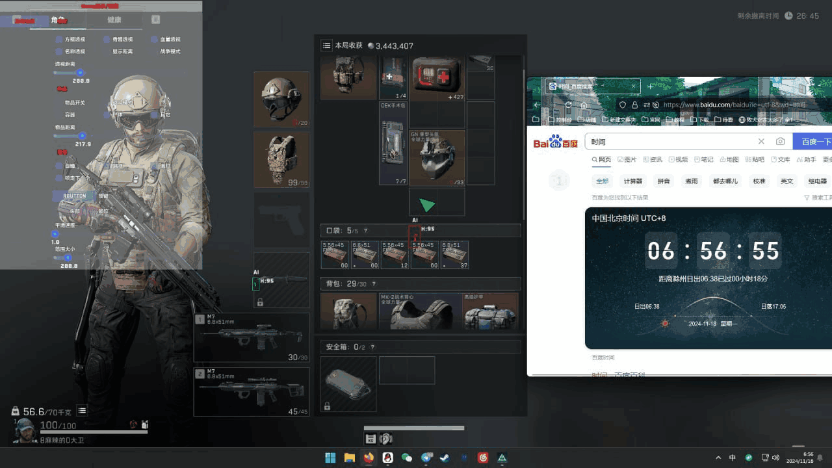Click the shield tracking-protection icon
The image size is (832, 468).
pyautogui.click(x=622, y=105)
